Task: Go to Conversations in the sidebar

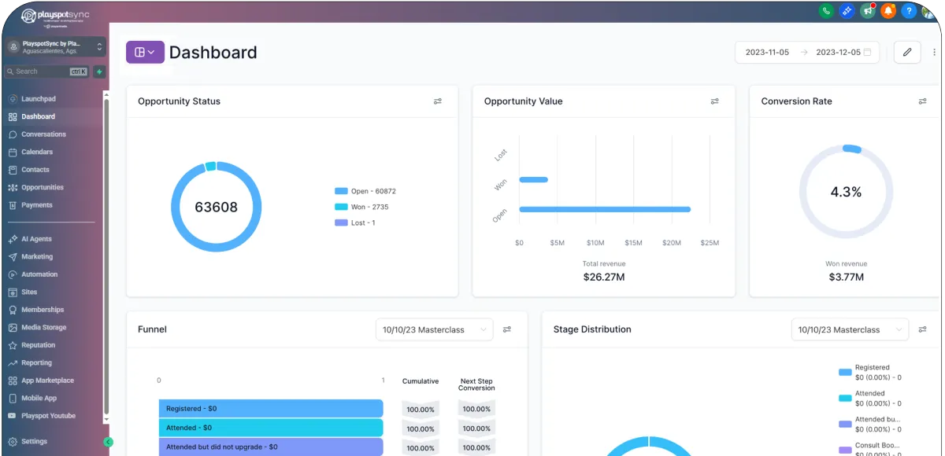Action: pyautogui.click(x=43, y=134)
